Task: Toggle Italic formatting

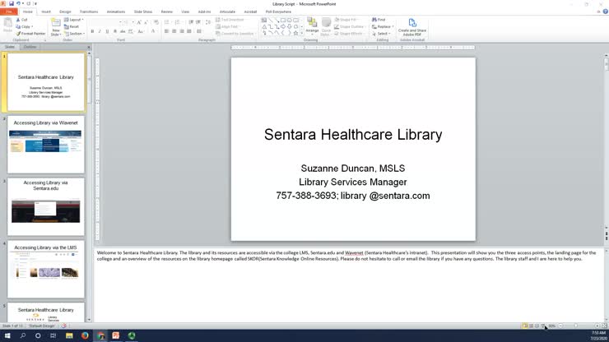Action: pos(100,31)
